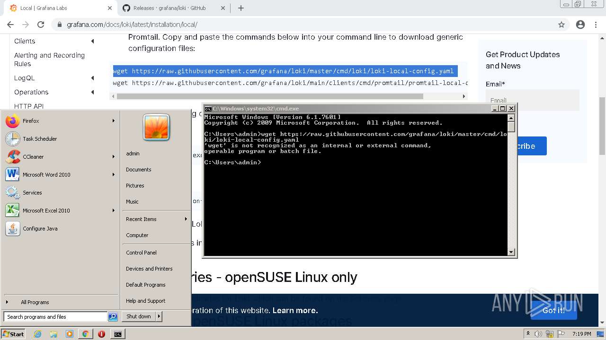Open the volume tray icon

click(538, 334)
